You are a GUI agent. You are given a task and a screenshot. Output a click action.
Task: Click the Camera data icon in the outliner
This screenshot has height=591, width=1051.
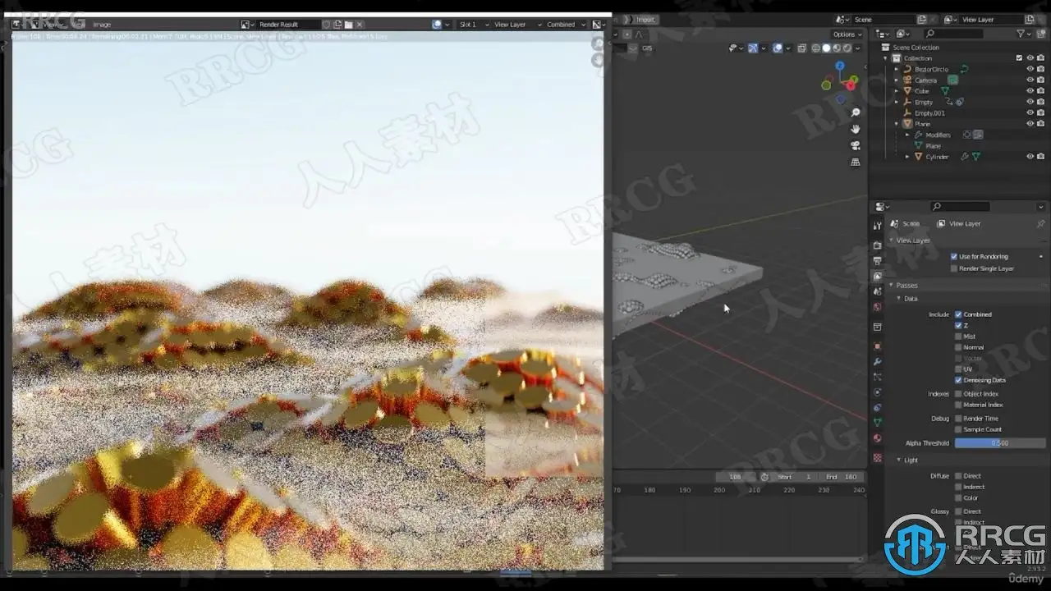[x=953, y=80]
